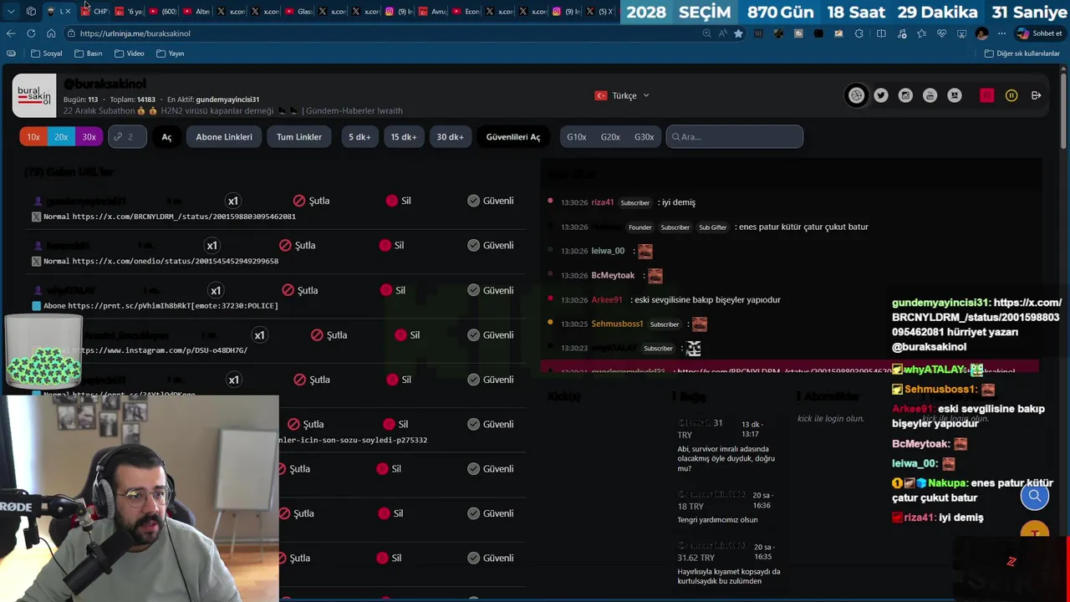1070x602 pixels.
Task: Click the blue floating magnifier button
Action: [x=1035, y=496]
